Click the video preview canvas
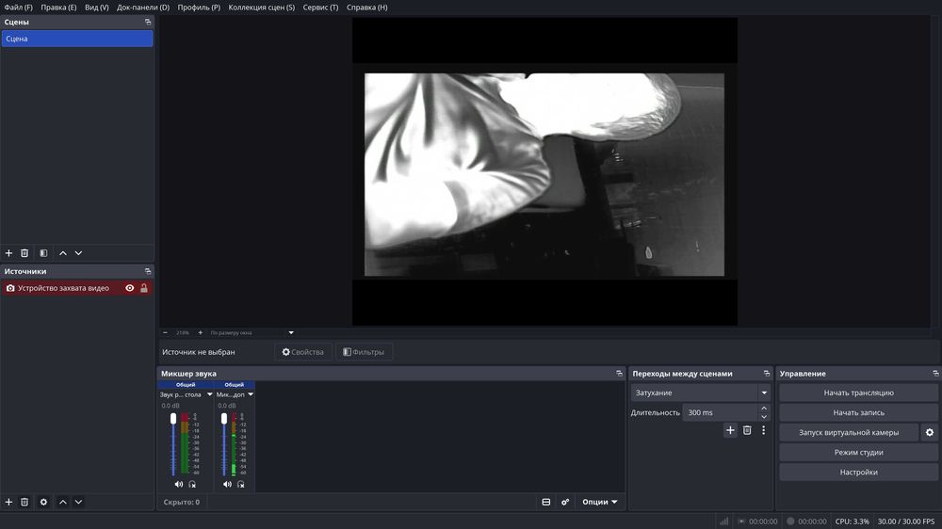This screenshot has width=942, height=529. click(544, 171)
